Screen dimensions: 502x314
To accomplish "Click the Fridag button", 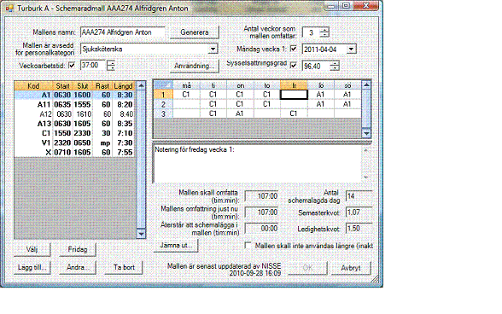I will click(78, 249).
